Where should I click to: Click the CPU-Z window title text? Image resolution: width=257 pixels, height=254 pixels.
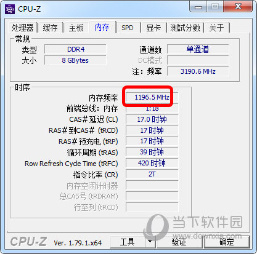coord(30,9)
